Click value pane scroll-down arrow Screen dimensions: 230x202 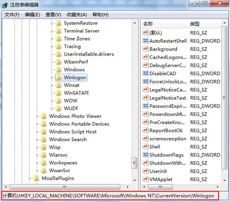(224, 181)
